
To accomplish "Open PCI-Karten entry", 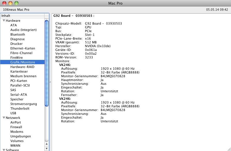I will pyautogui.click(x=18, y=81).
